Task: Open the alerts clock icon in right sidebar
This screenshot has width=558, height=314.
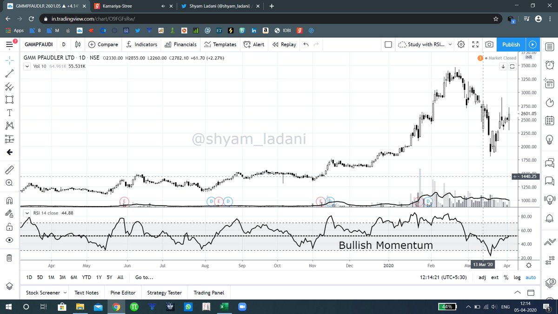Action: coord(549,65)
